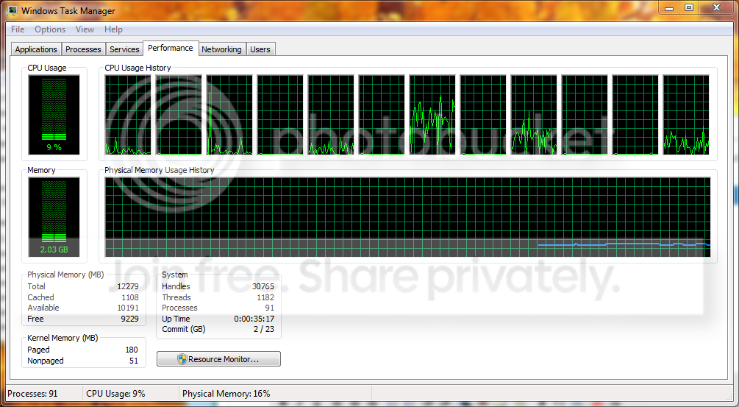Switch to the Networking tab
Screen dimensions: 739x407
pos(221,49)
